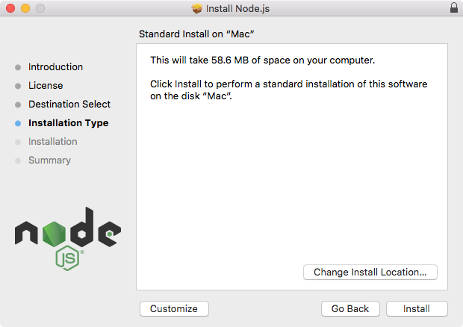Go to Destination Select step

tap(69, 104)
